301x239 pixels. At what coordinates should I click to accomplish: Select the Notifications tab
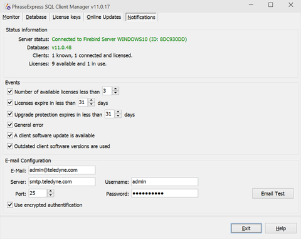click(141, 17)
